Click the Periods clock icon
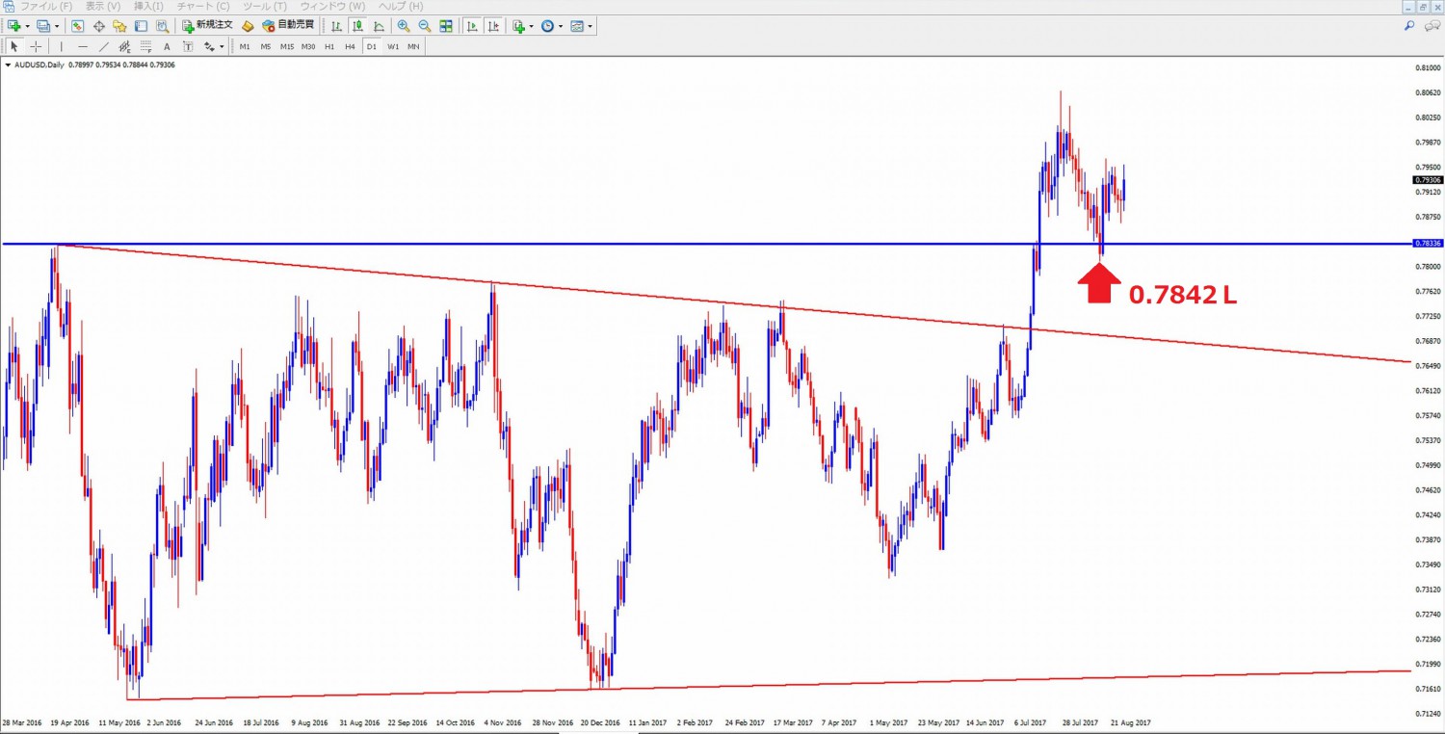Image resolution: width=1445 pixels, height=734 pixels. (x=547, y=26)
